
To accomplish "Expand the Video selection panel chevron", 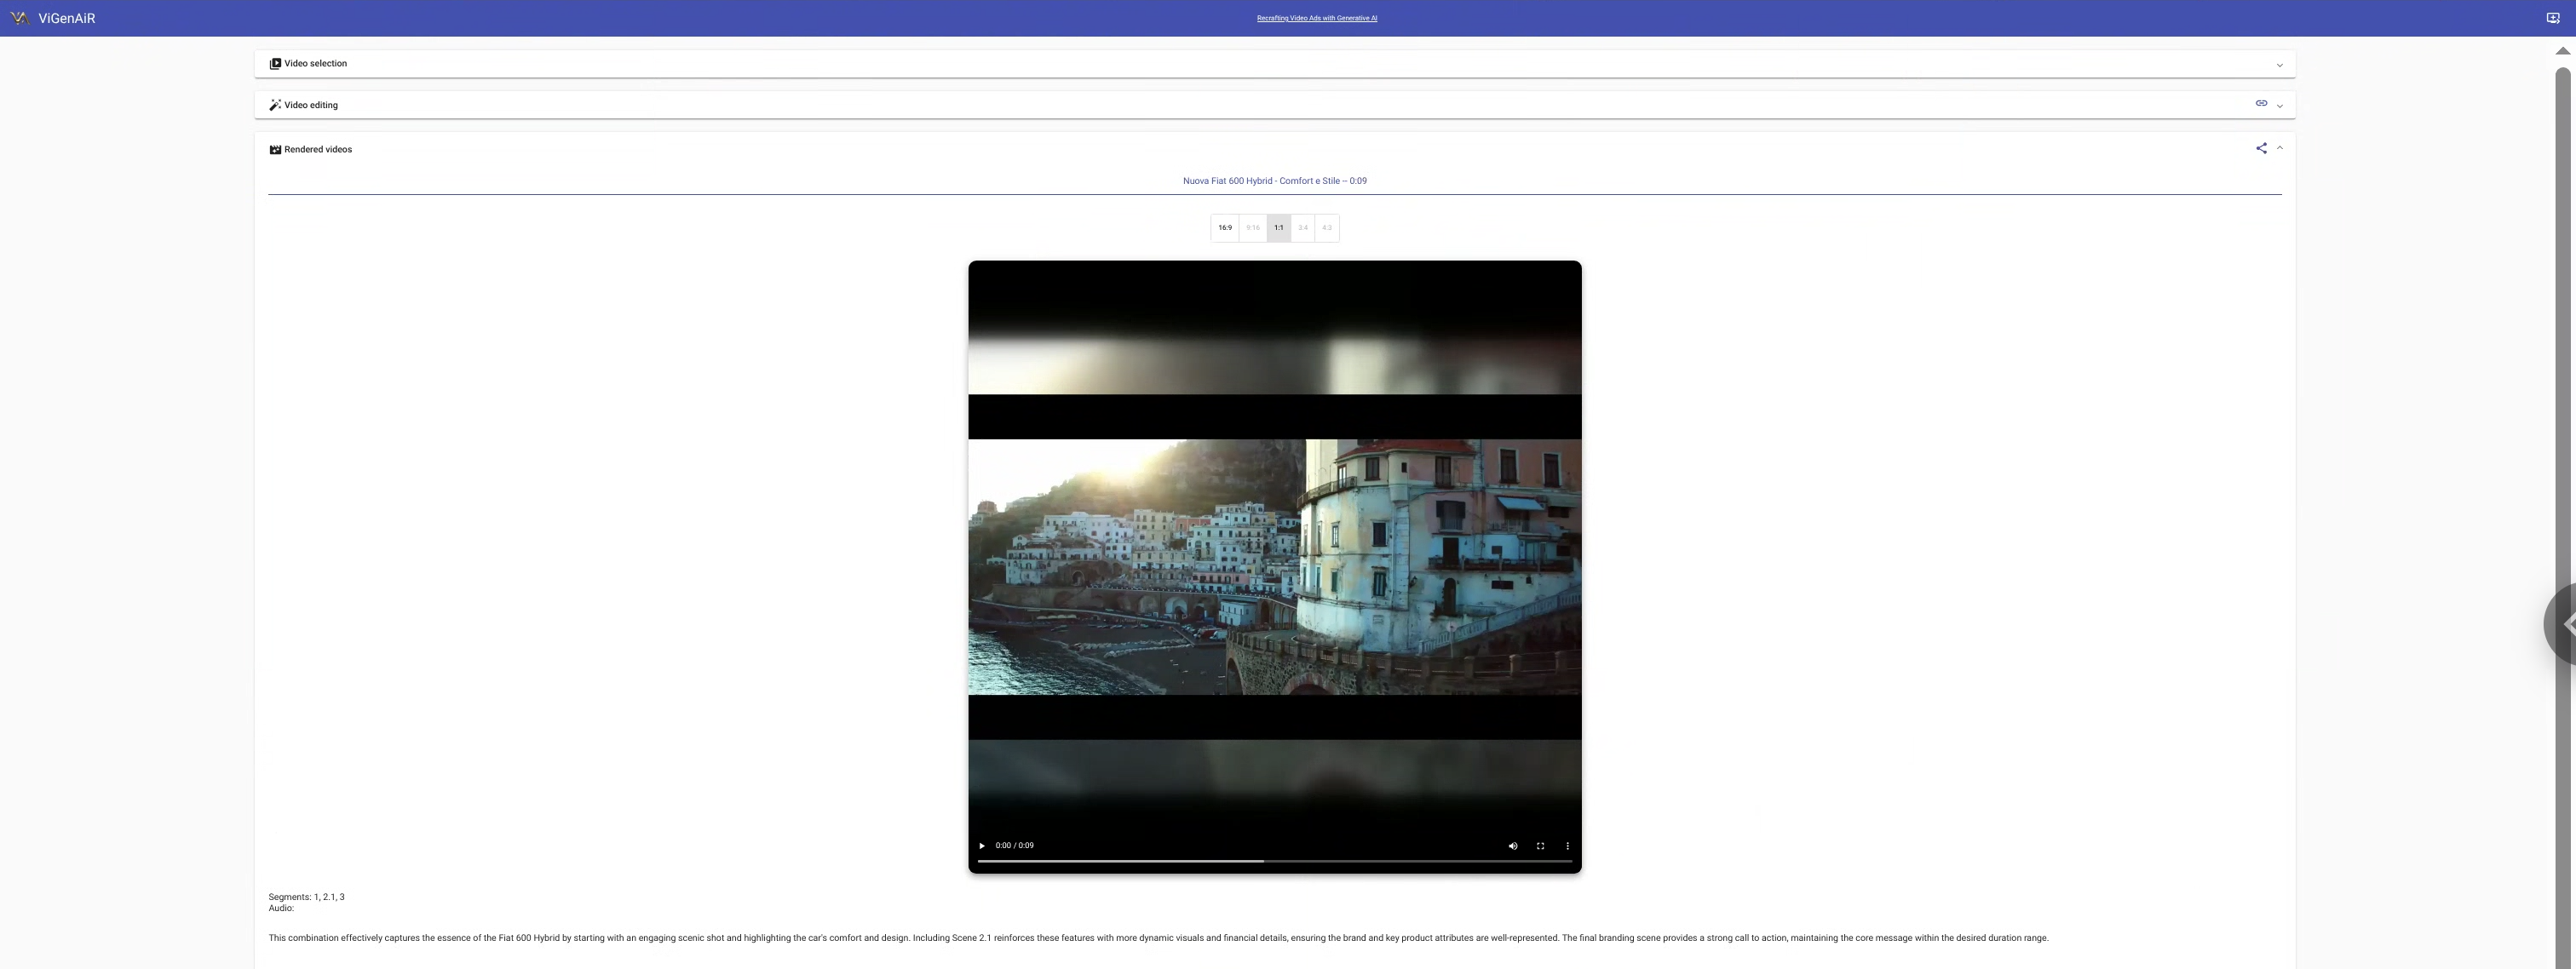I will (x=2279, y=65).
